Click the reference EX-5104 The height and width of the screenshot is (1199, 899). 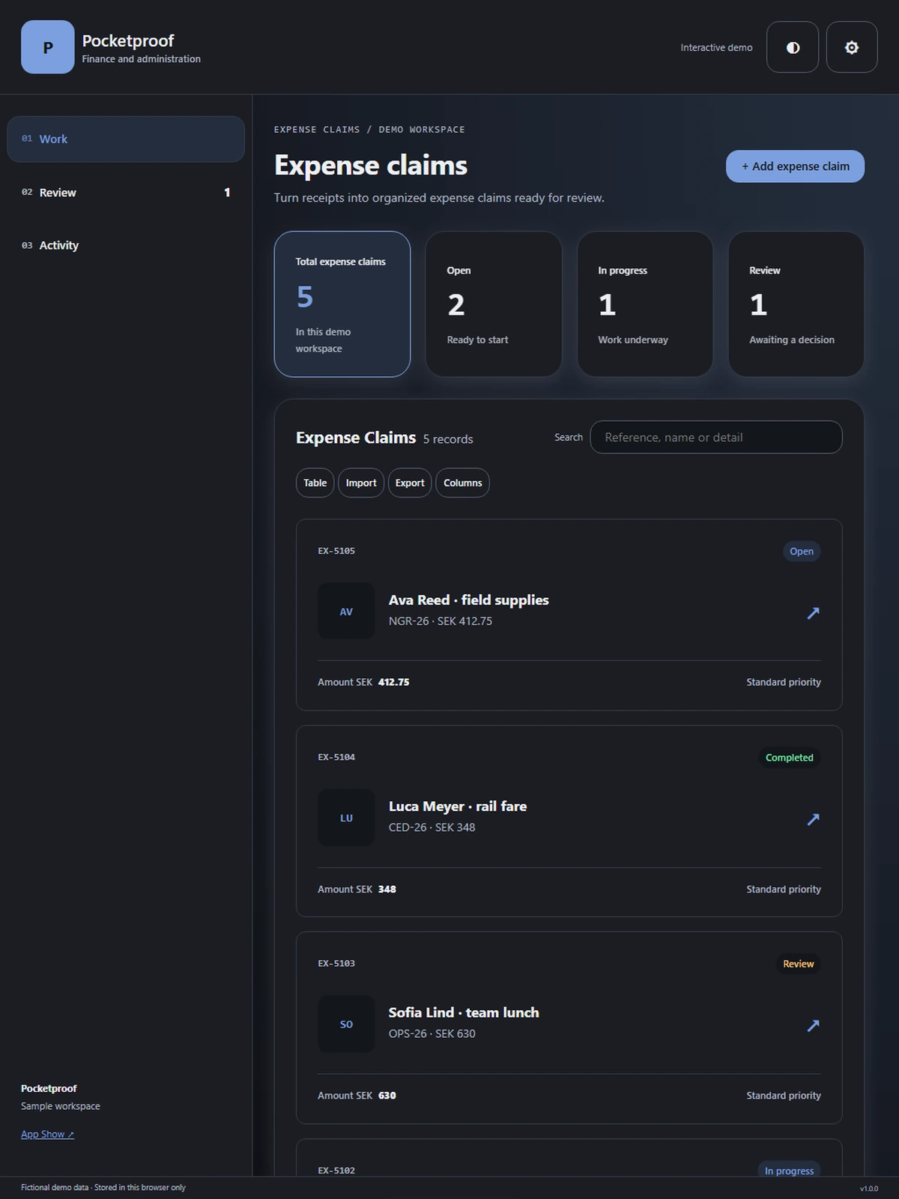tap(336, 757)
